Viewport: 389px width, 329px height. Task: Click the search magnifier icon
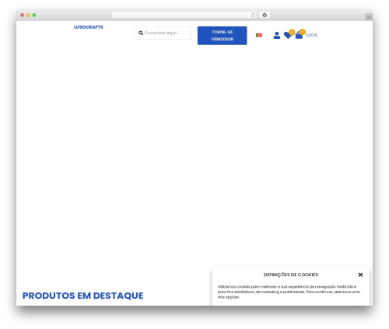141,33
